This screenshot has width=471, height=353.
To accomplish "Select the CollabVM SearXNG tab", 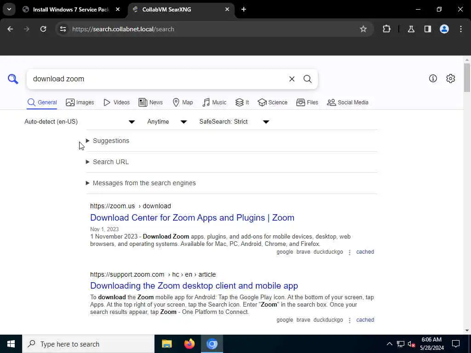I will pyautogui.click(x=181, y=9).
